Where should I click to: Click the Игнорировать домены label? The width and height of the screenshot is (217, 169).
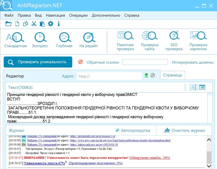[x=193, y=62]
